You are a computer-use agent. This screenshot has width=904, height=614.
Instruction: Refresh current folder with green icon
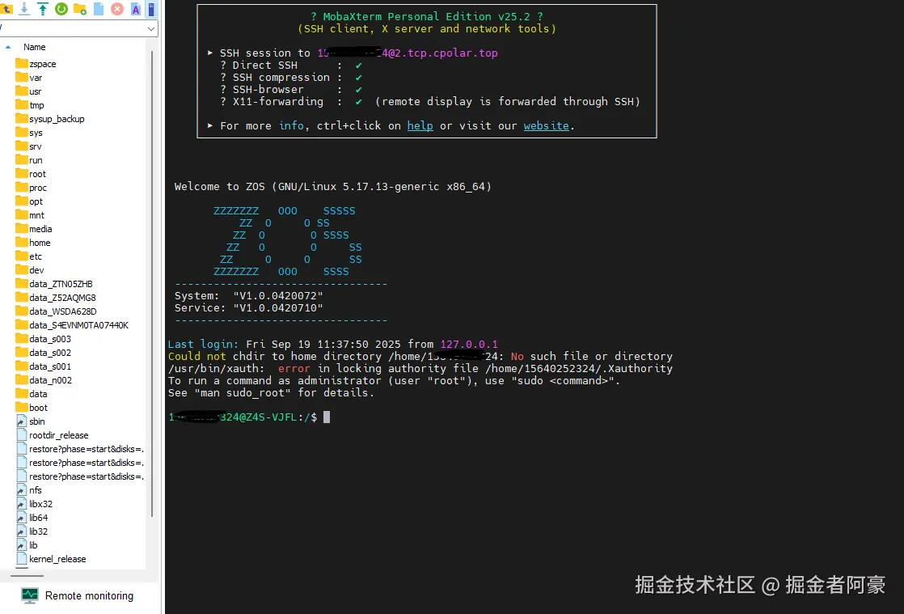point(61,9)
